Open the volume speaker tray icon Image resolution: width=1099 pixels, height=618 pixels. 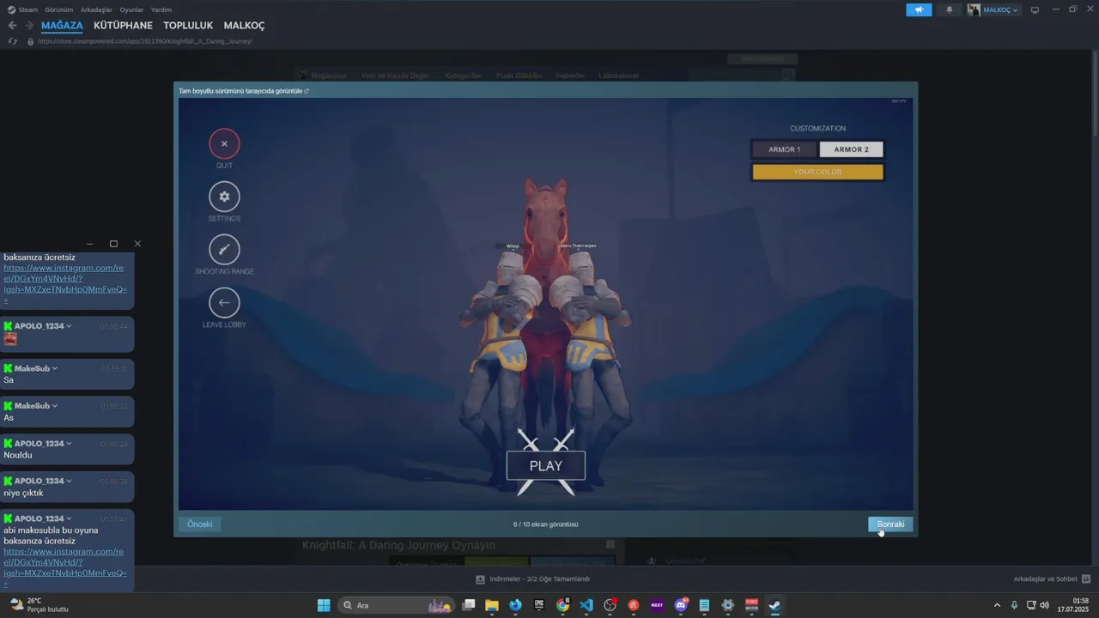(1044, 605)
